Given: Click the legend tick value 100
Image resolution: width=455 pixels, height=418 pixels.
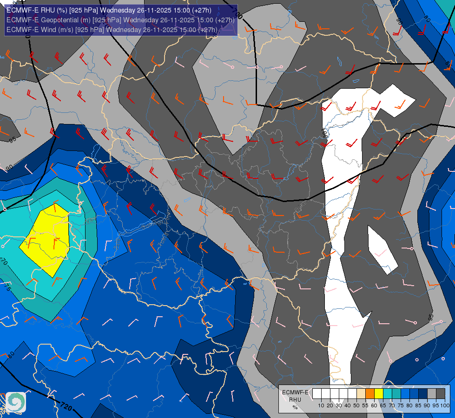Looking at the screenshot, I should click(x=445, y=405).
